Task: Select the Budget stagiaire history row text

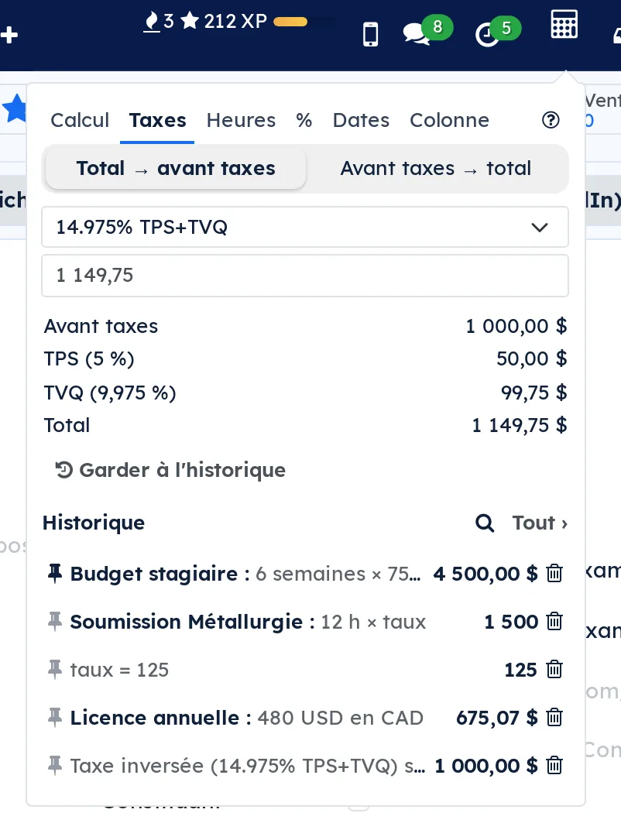Action: coord(245,574)
